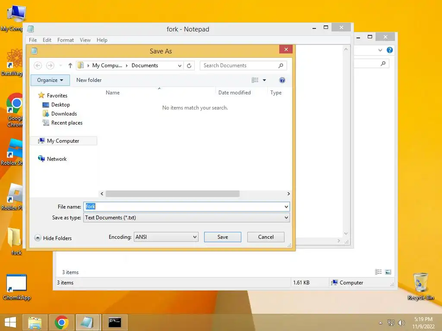Click the left arrow of horizontal scrollbar
The height and width of the screenshot is (331, 442).
click(102, 194)
